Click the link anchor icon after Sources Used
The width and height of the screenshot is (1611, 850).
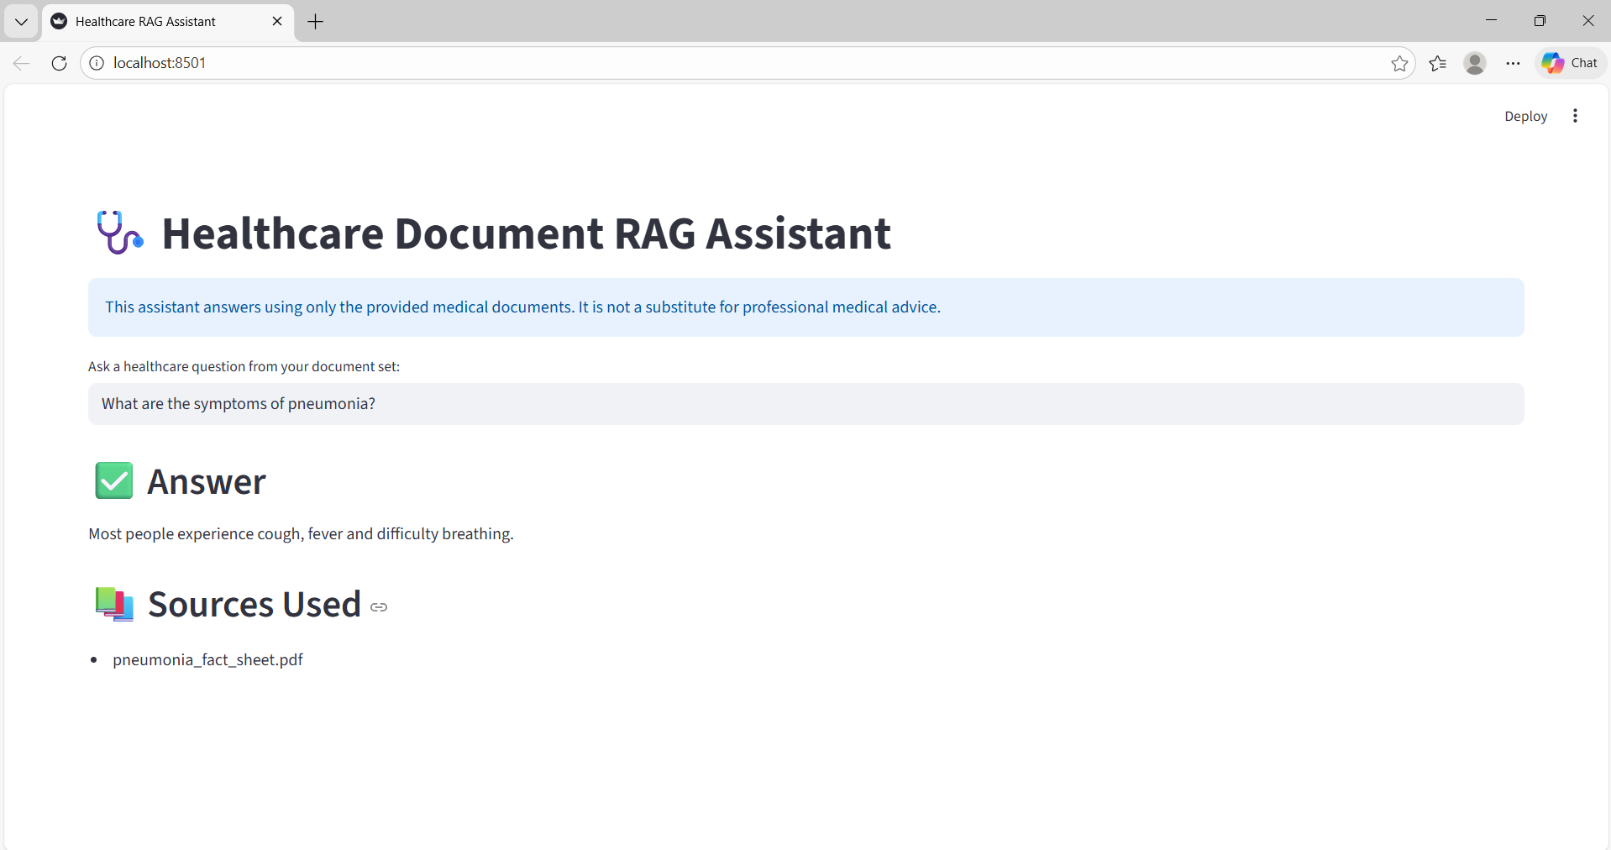pos(378,607)
